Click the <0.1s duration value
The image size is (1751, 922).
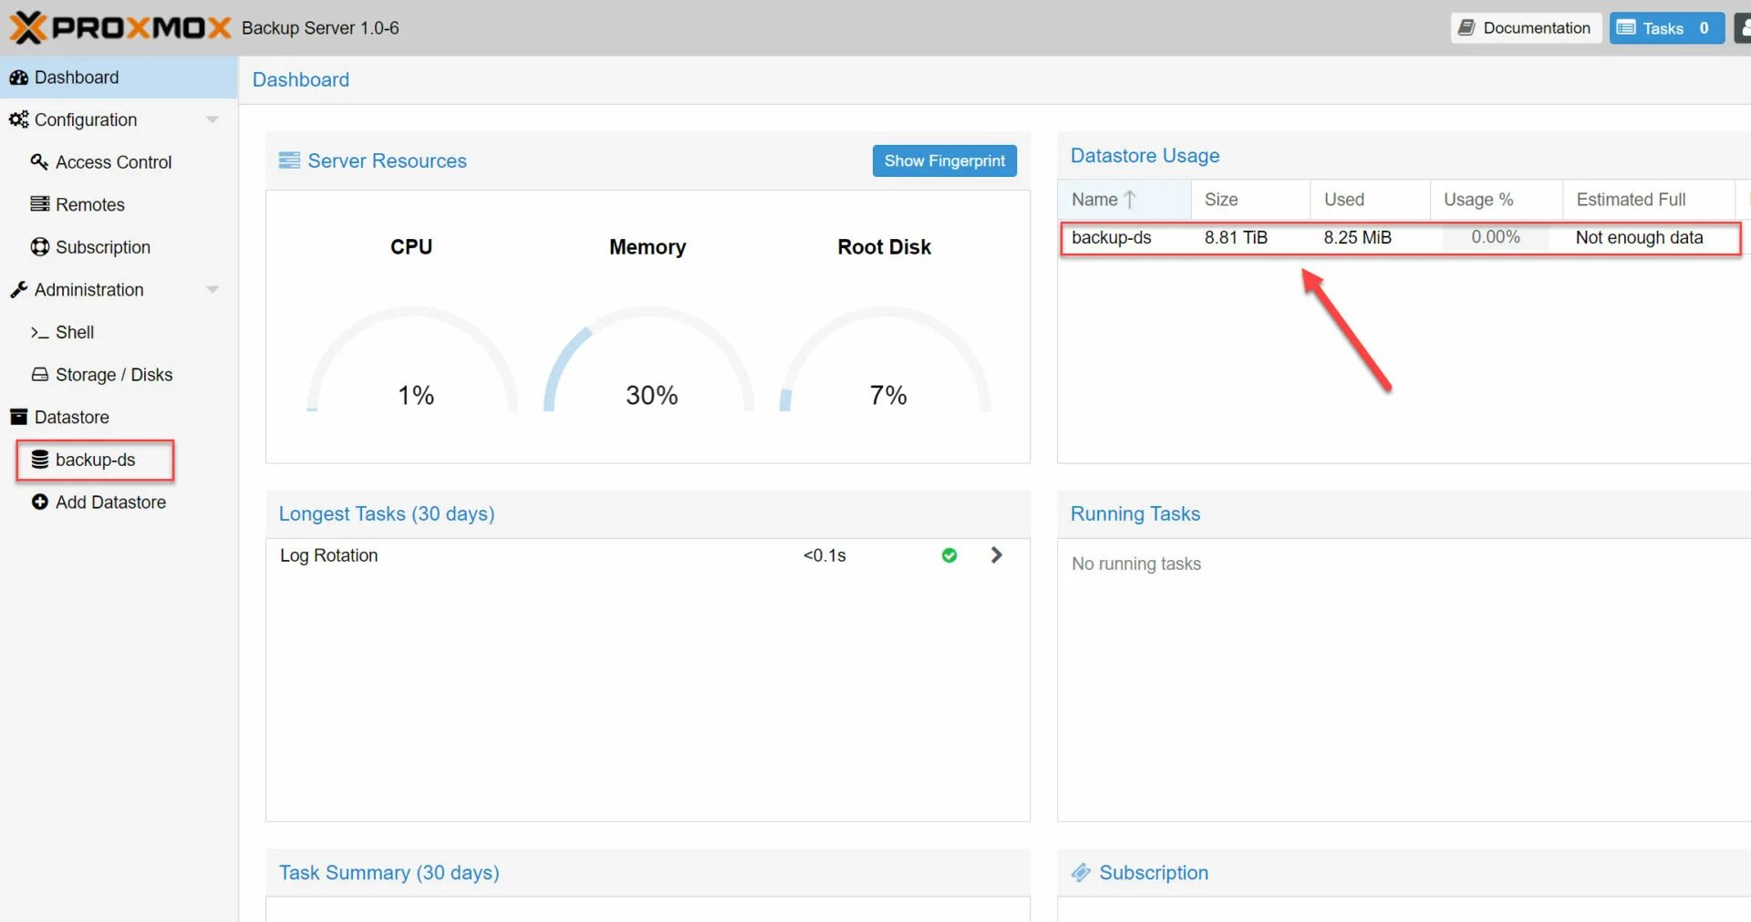(x=824, y=555)
